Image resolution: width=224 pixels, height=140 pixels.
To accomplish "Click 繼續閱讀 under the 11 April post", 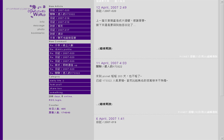I will pos(105,104).
